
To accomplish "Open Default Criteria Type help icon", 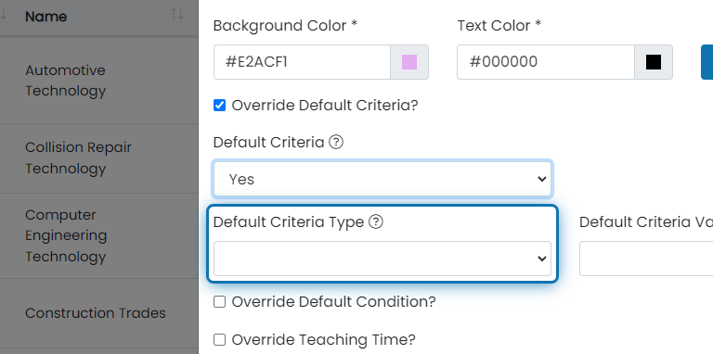I will point(376,221).
